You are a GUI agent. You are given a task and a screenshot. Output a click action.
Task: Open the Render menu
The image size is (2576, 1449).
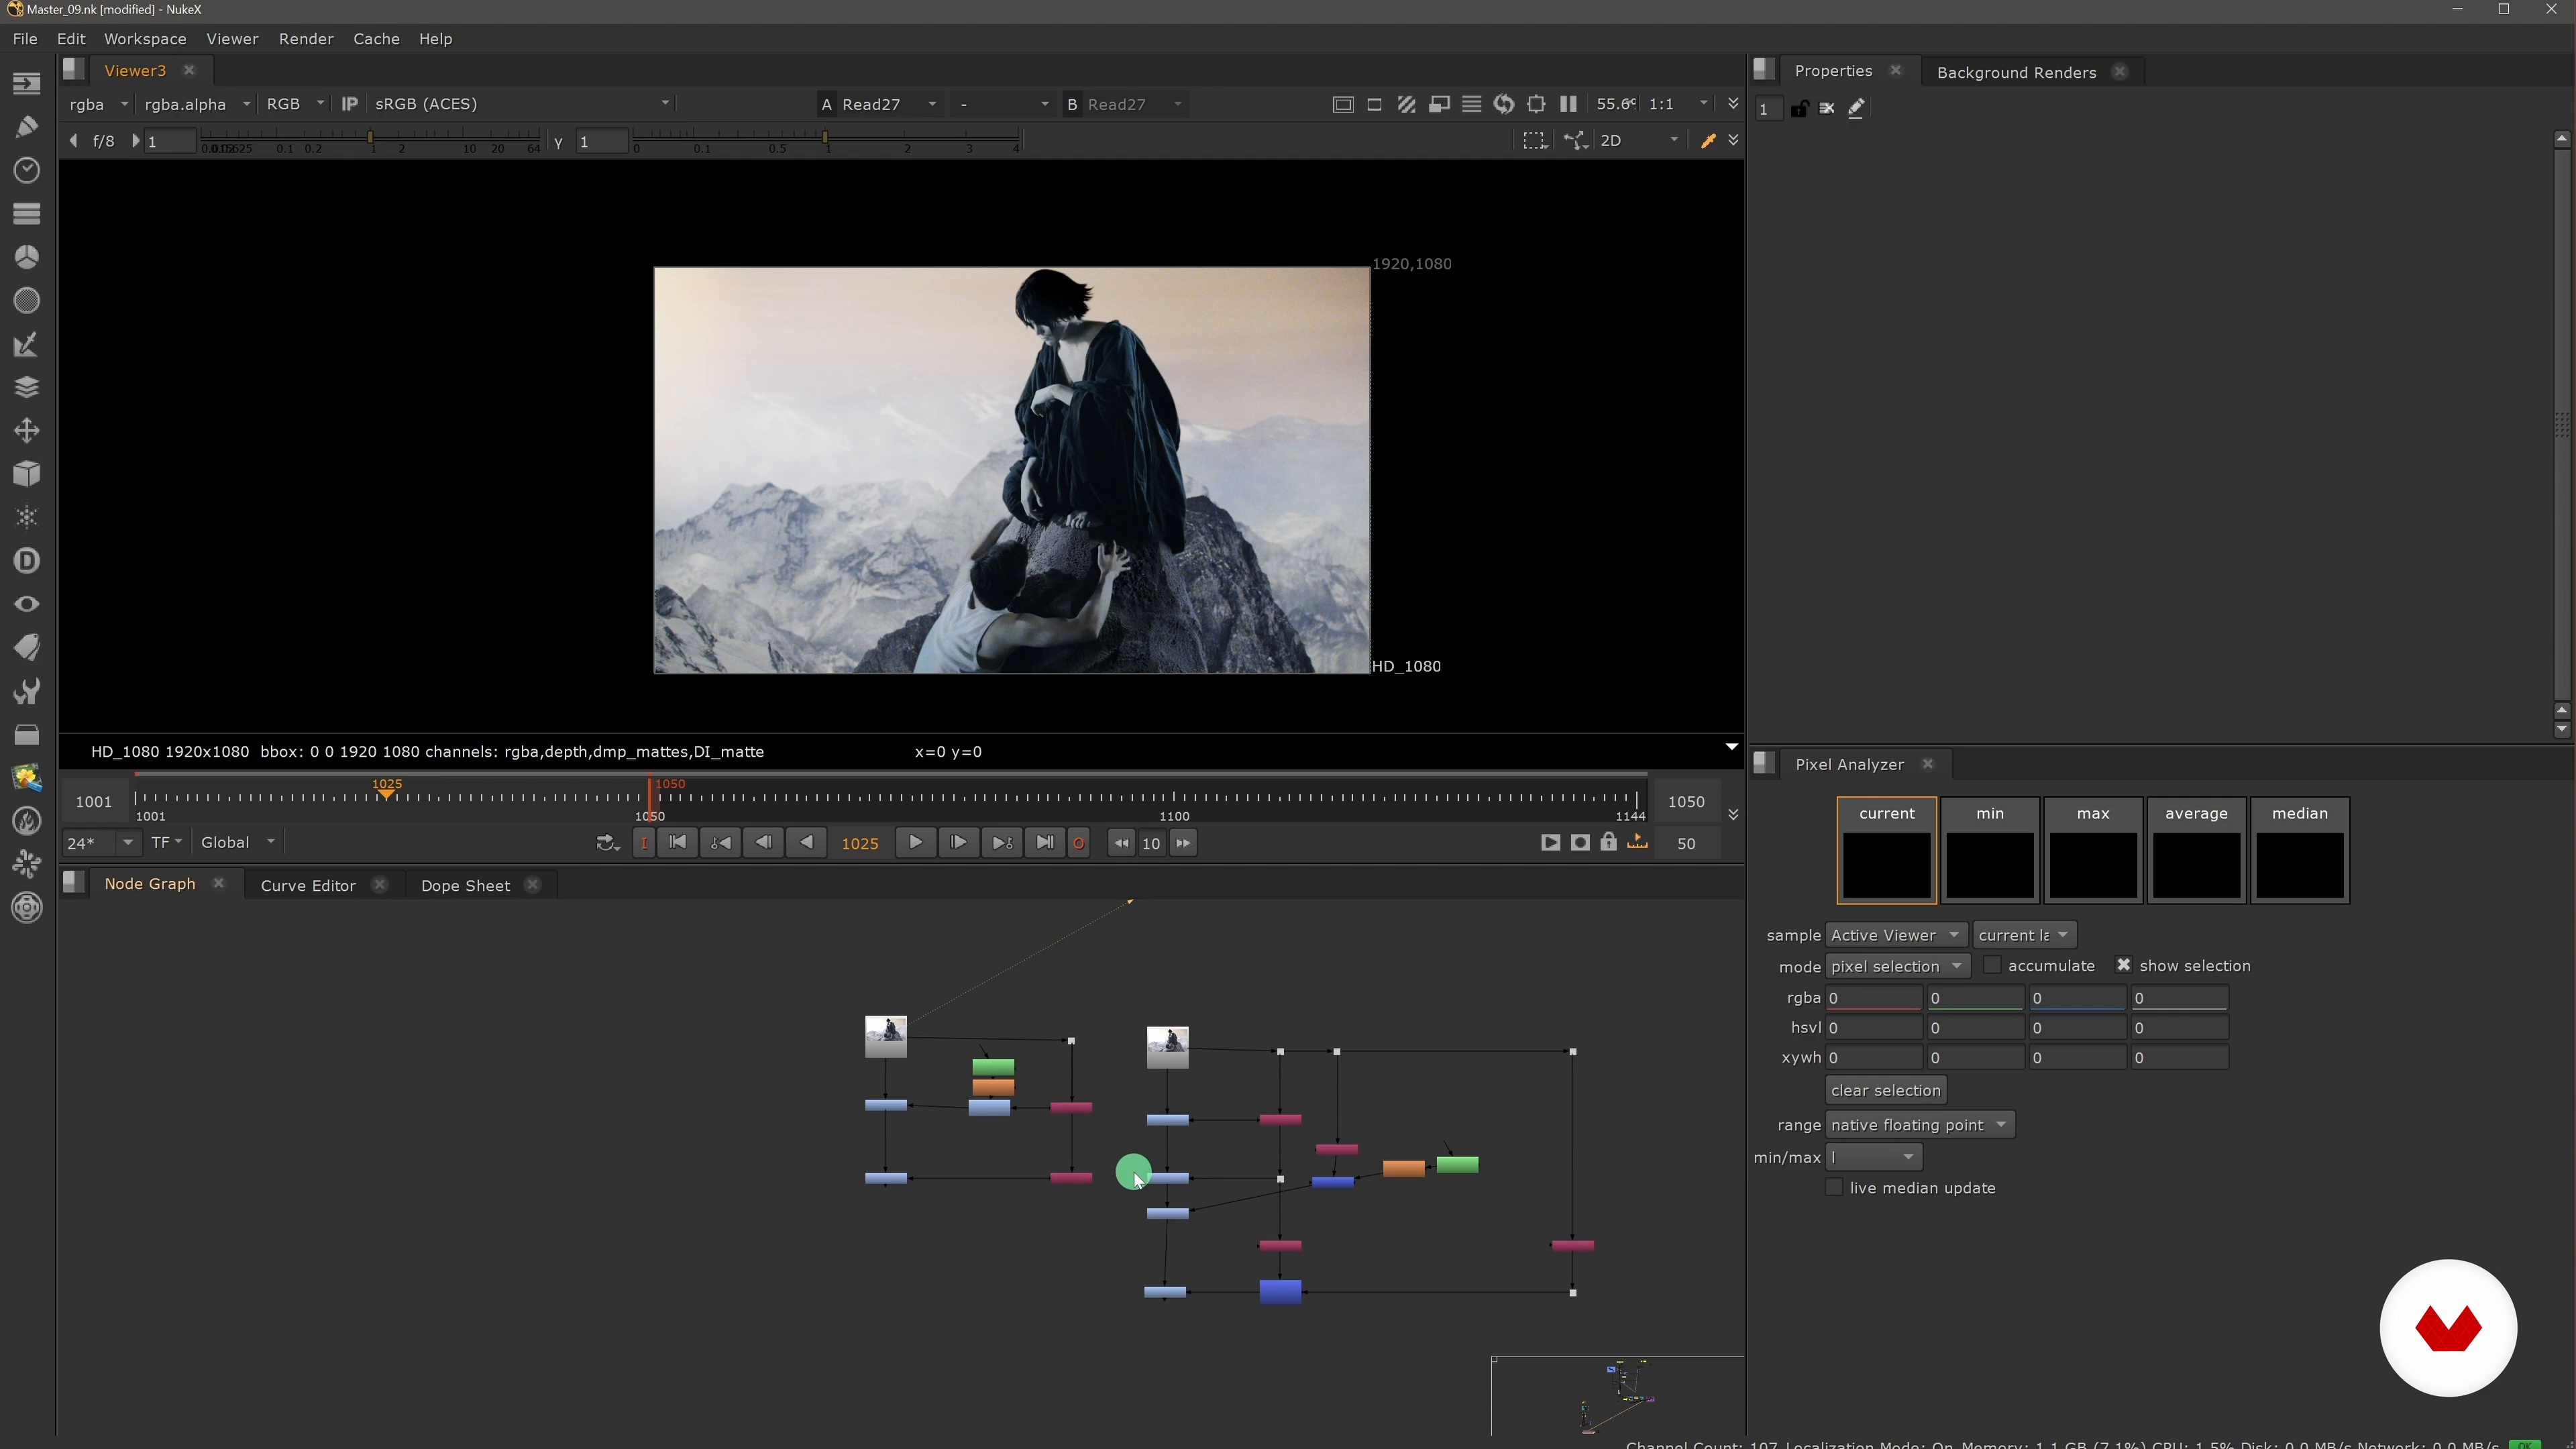coord(306,38)
